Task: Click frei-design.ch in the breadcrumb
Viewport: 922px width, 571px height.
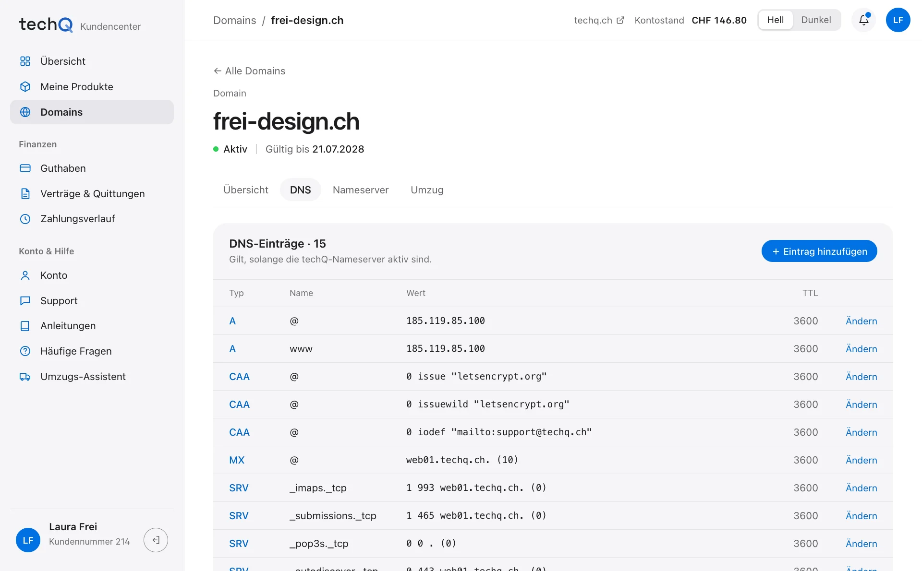Action: pos(307,20)
